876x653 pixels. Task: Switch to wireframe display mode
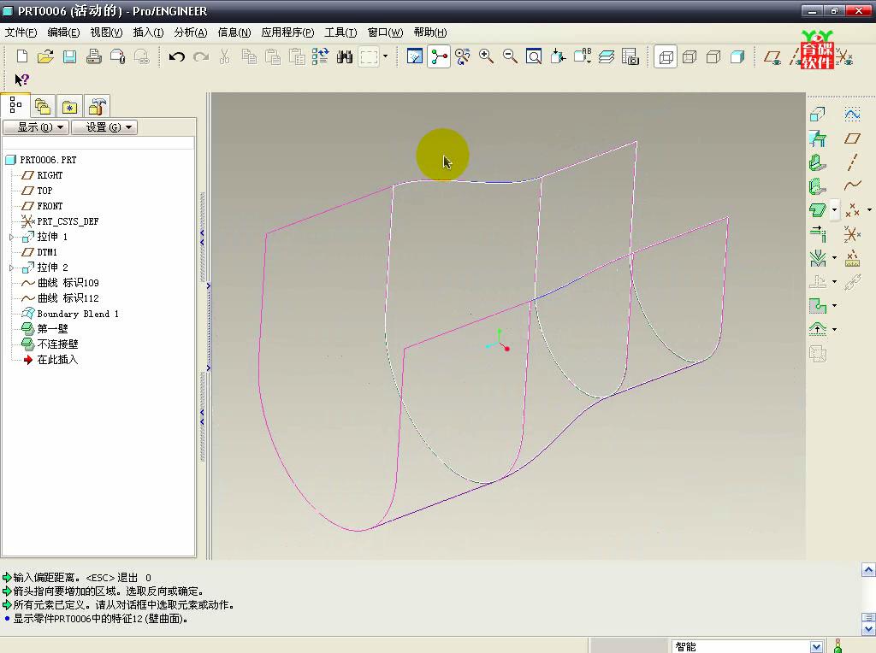pyautogui.click(x=666, y=56)
